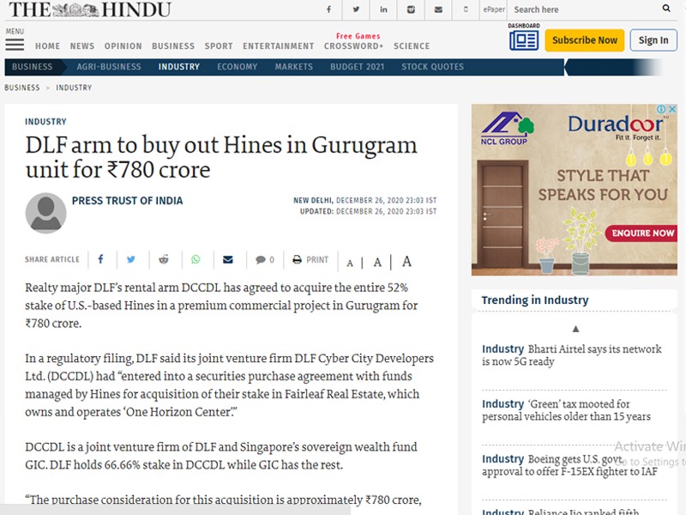Open the ePaper link
The height and width of the screenshot is (515, 686).
click(x=494, y=9)
